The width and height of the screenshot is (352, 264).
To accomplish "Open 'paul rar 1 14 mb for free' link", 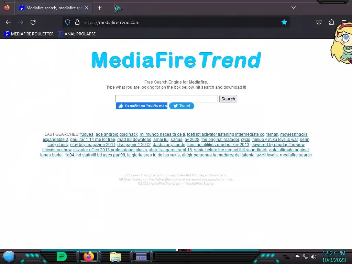I will (x=92, y=140).
